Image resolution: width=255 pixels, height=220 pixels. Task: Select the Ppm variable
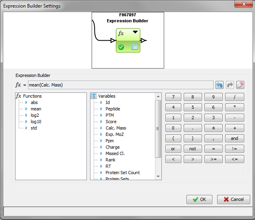(x=110, y=141)
